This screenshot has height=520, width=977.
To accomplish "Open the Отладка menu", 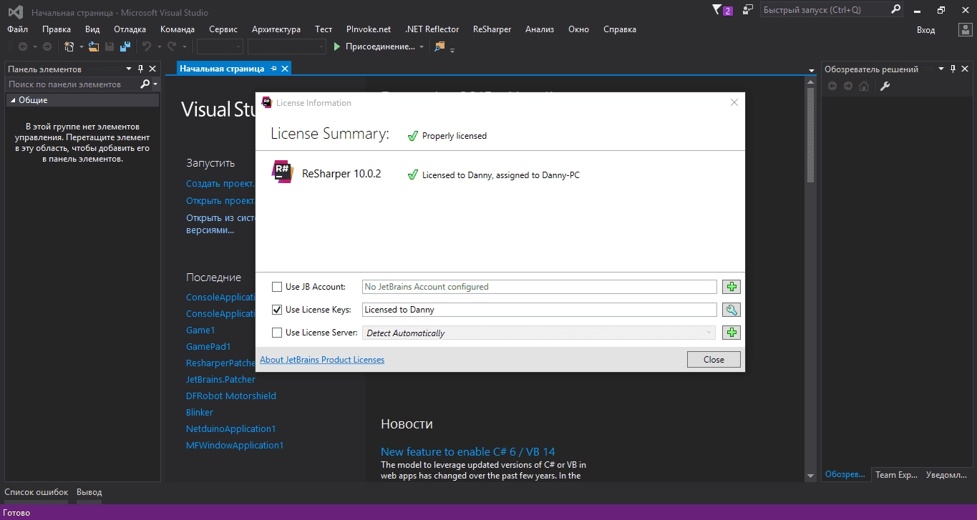I will click(130, 29).
